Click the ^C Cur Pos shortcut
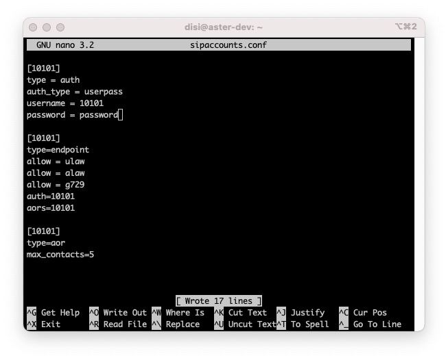The height and width of the screenshot is (360, 448). tap(363, 313)
